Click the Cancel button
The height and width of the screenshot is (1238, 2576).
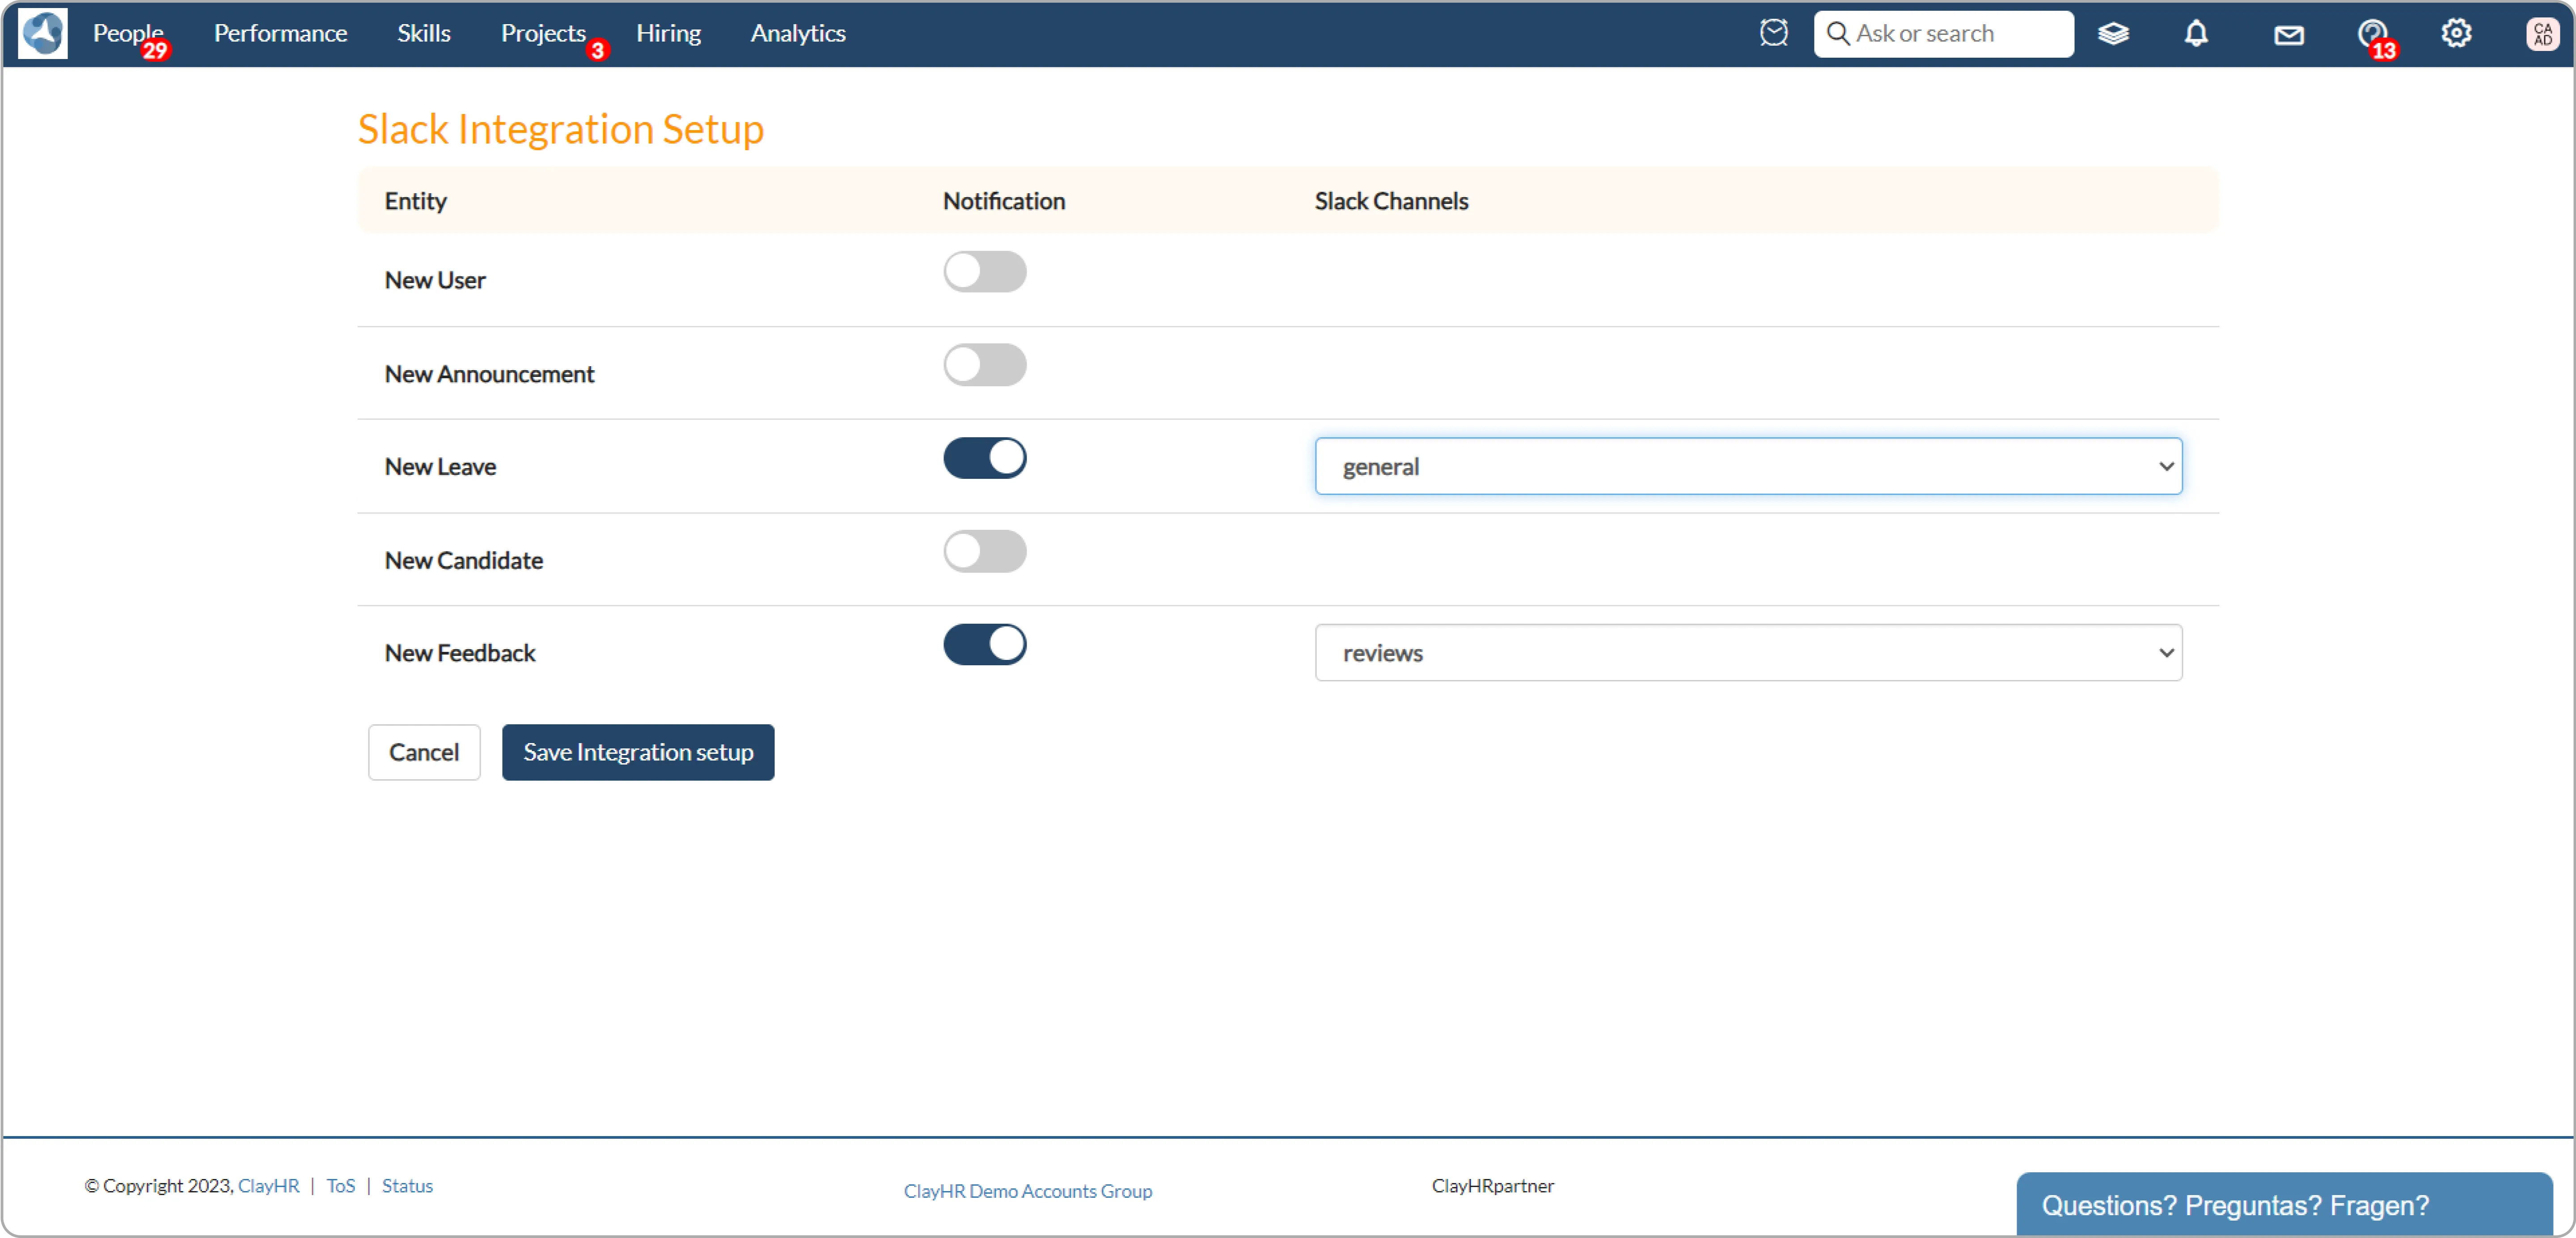423,752
